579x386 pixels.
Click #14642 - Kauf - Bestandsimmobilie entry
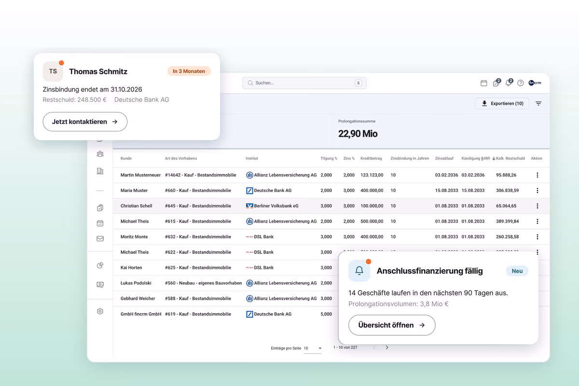tap(201, 175)
